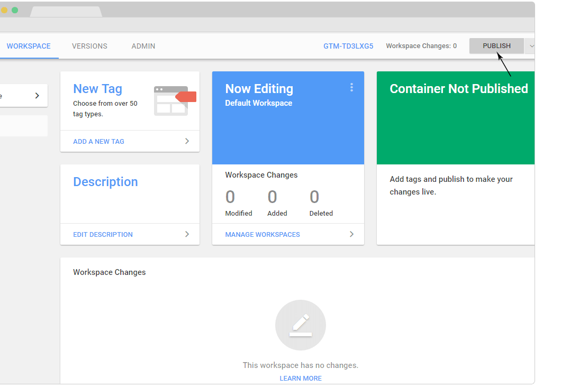
Task: Expand the dropdown arrow next to Publish
Action: (531, 46)
